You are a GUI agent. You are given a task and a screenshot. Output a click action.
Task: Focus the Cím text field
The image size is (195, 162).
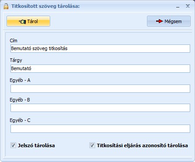pyautogui.click(x=100, y=48)
